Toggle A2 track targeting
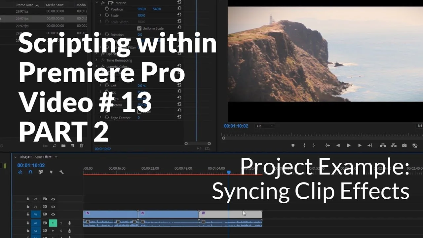The image size is (423, 238). [36, 231]
